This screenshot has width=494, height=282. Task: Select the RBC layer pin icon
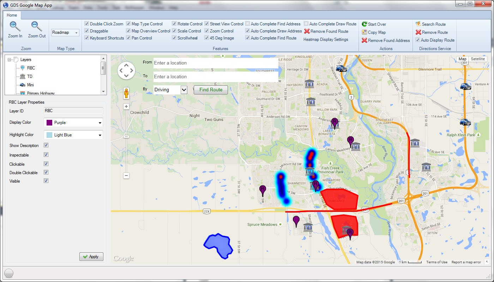pos(23,68)
